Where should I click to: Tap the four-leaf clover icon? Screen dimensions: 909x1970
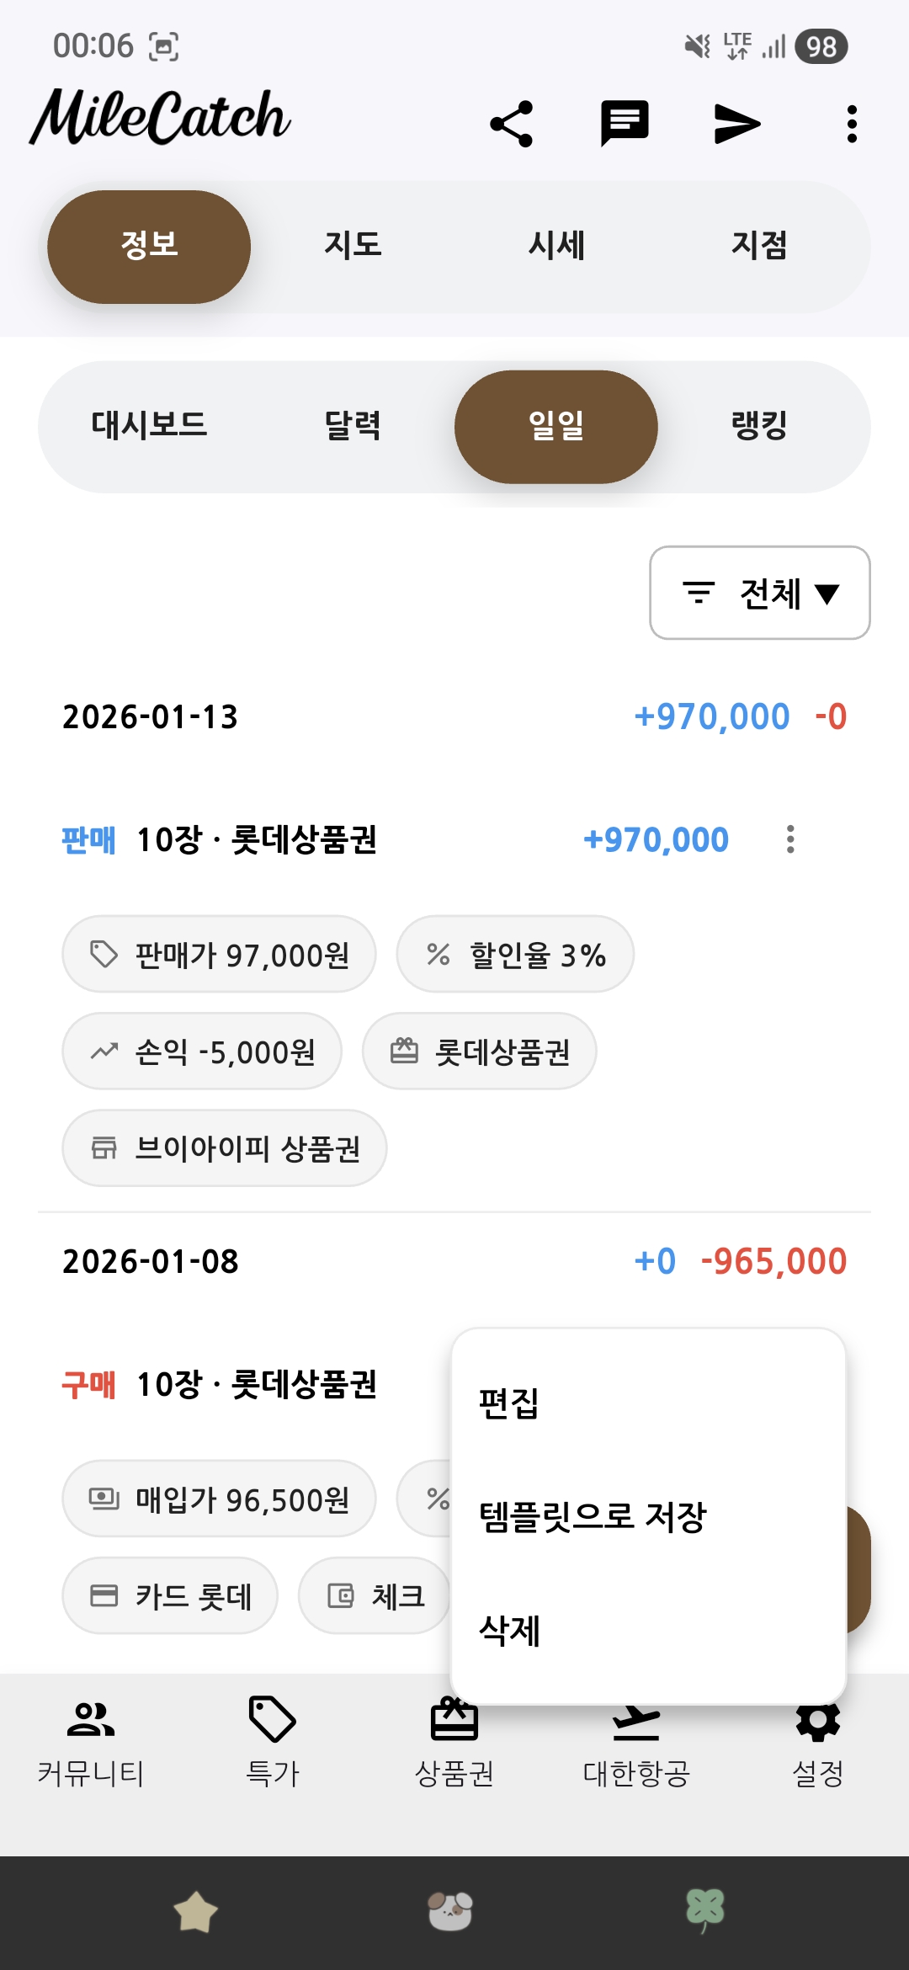tap(705, 1911)
